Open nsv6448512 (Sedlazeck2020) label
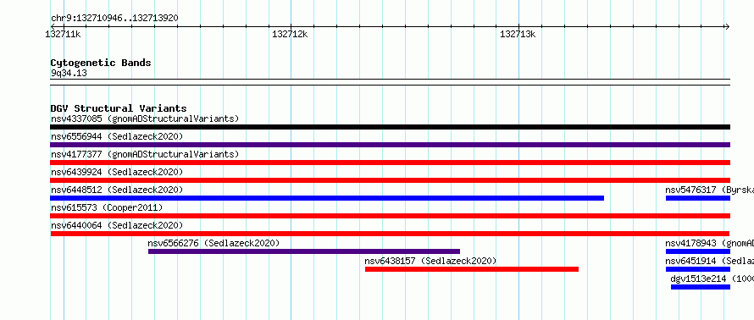754x320 pixels. coord(117,190)
